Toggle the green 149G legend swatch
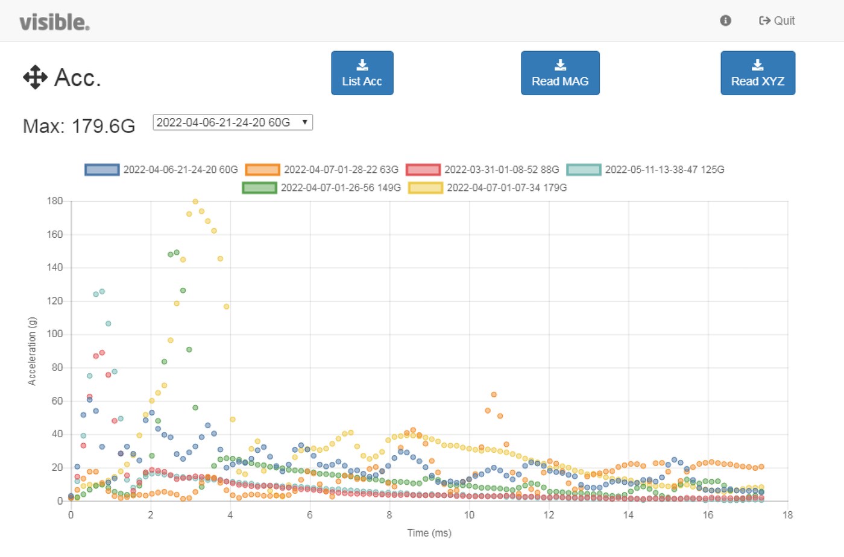This screenshot has height=557, width=844. [x=259, y=188]
